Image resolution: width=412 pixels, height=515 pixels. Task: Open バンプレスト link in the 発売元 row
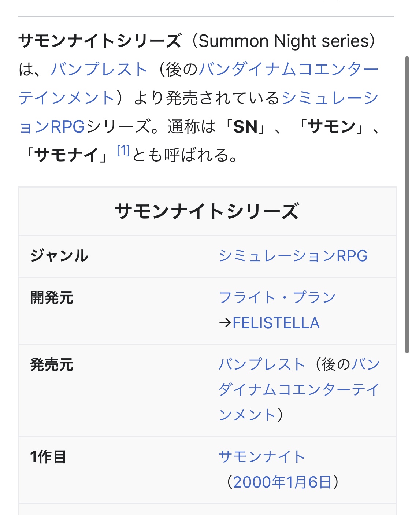(261, 364)
